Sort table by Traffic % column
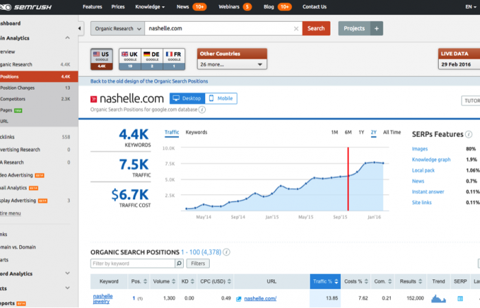 click(325, 281)
